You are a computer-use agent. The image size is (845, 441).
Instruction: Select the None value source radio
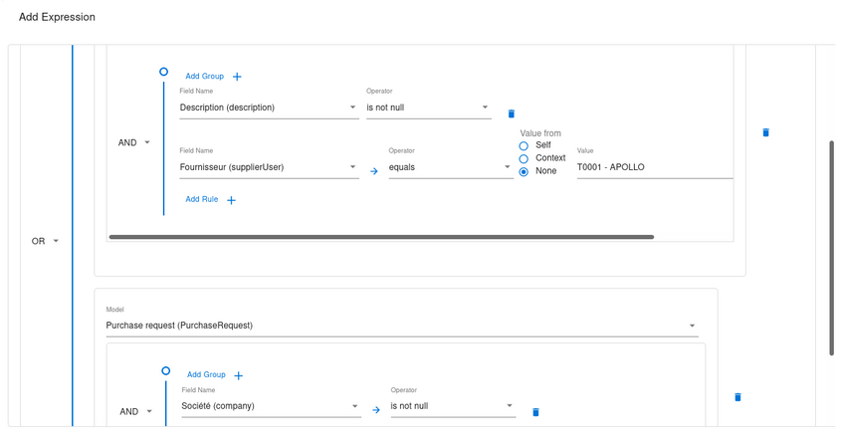524,171
